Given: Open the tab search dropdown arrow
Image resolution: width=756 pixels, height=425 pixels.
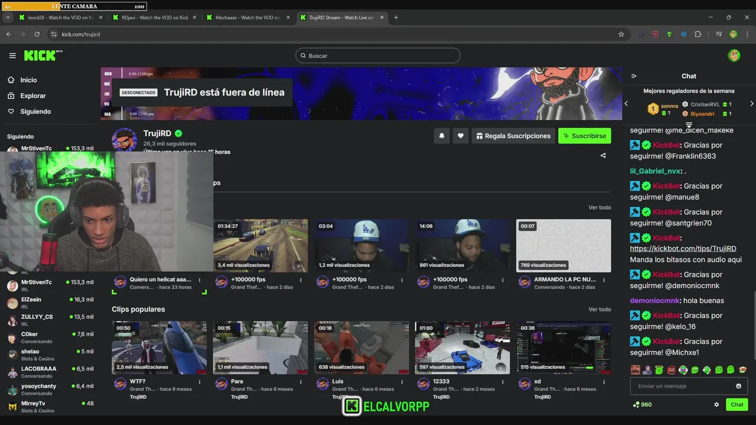Looking at the screenshot, I should pyautogui.click(x=7, y=17).
